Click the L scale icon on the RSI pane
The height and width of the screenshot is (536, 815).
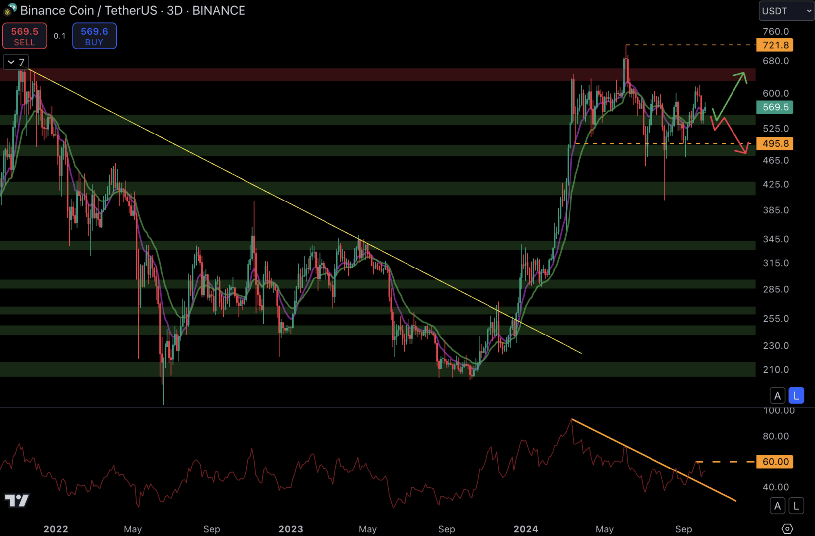tap(796, 506)
